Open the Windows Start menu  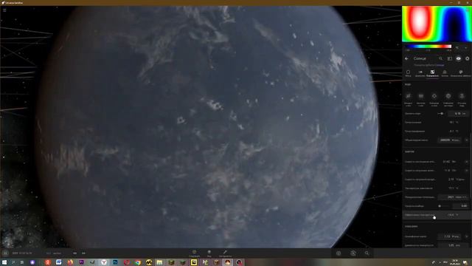[x=4, y=262]
